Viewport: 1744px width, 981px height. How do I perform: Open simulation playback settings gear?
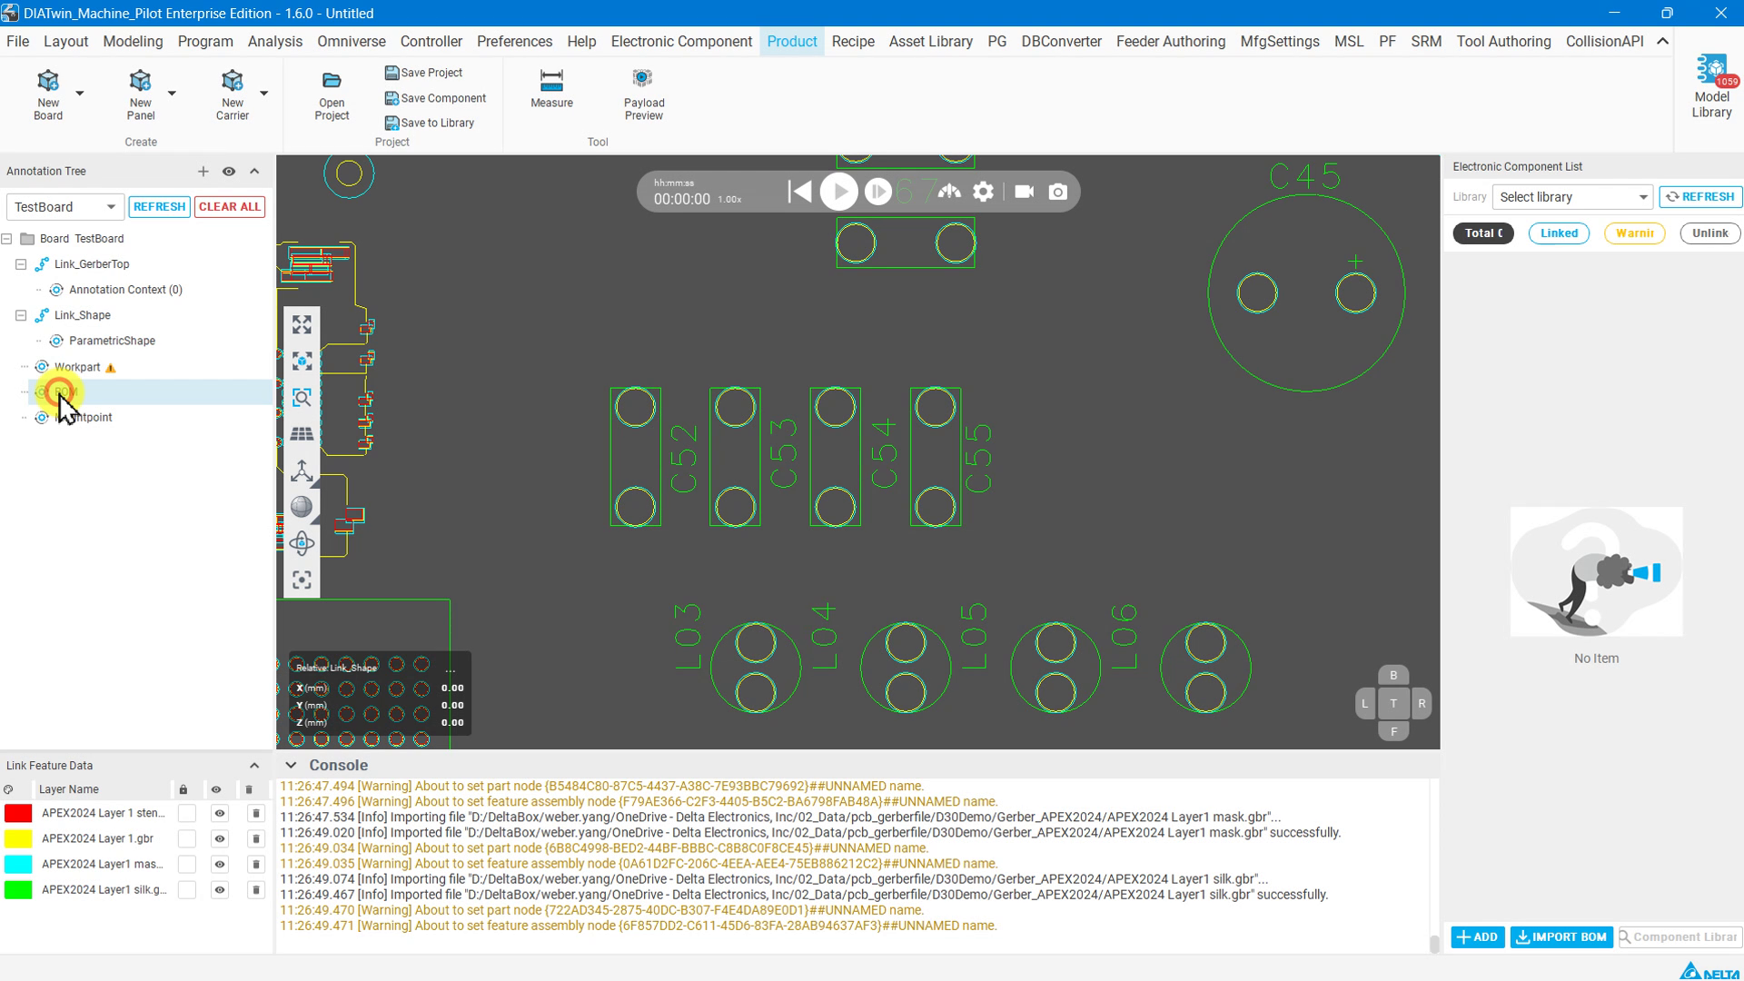pos(983,192)
